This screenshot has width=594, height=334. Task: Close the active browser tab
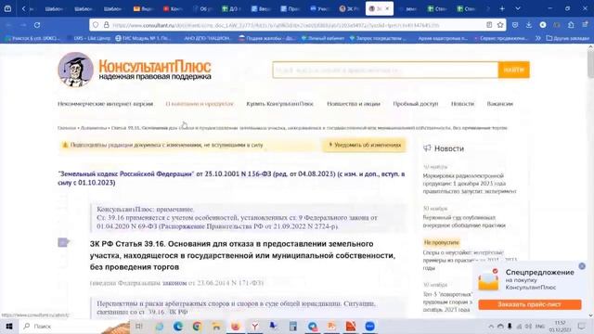[387, 8]
